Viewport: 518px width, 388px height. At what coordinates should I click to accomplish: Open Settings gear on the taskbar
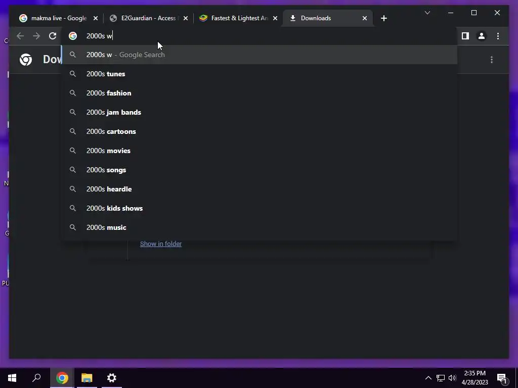pos(112,378)
